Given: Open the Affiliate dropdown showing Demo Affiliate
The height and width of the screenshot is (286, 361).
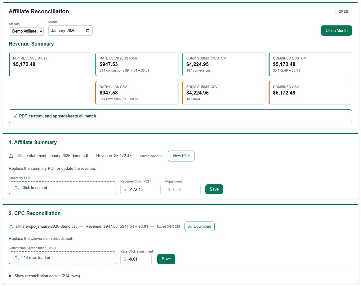Looking at the screenshot, I should pos(26,31).
